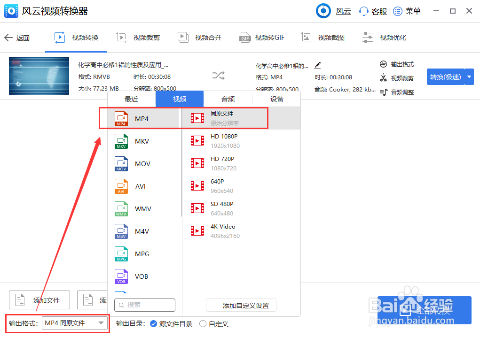Viewport: 480px width, 337px height.
Task: Open the 设备 device preset category
Action: click(x=275, y=99)
